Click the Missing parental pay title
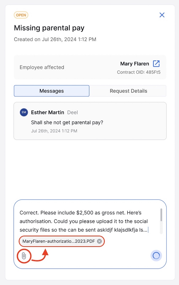The width and height of the screenshot is (179, 285). (x=49, y=28)
